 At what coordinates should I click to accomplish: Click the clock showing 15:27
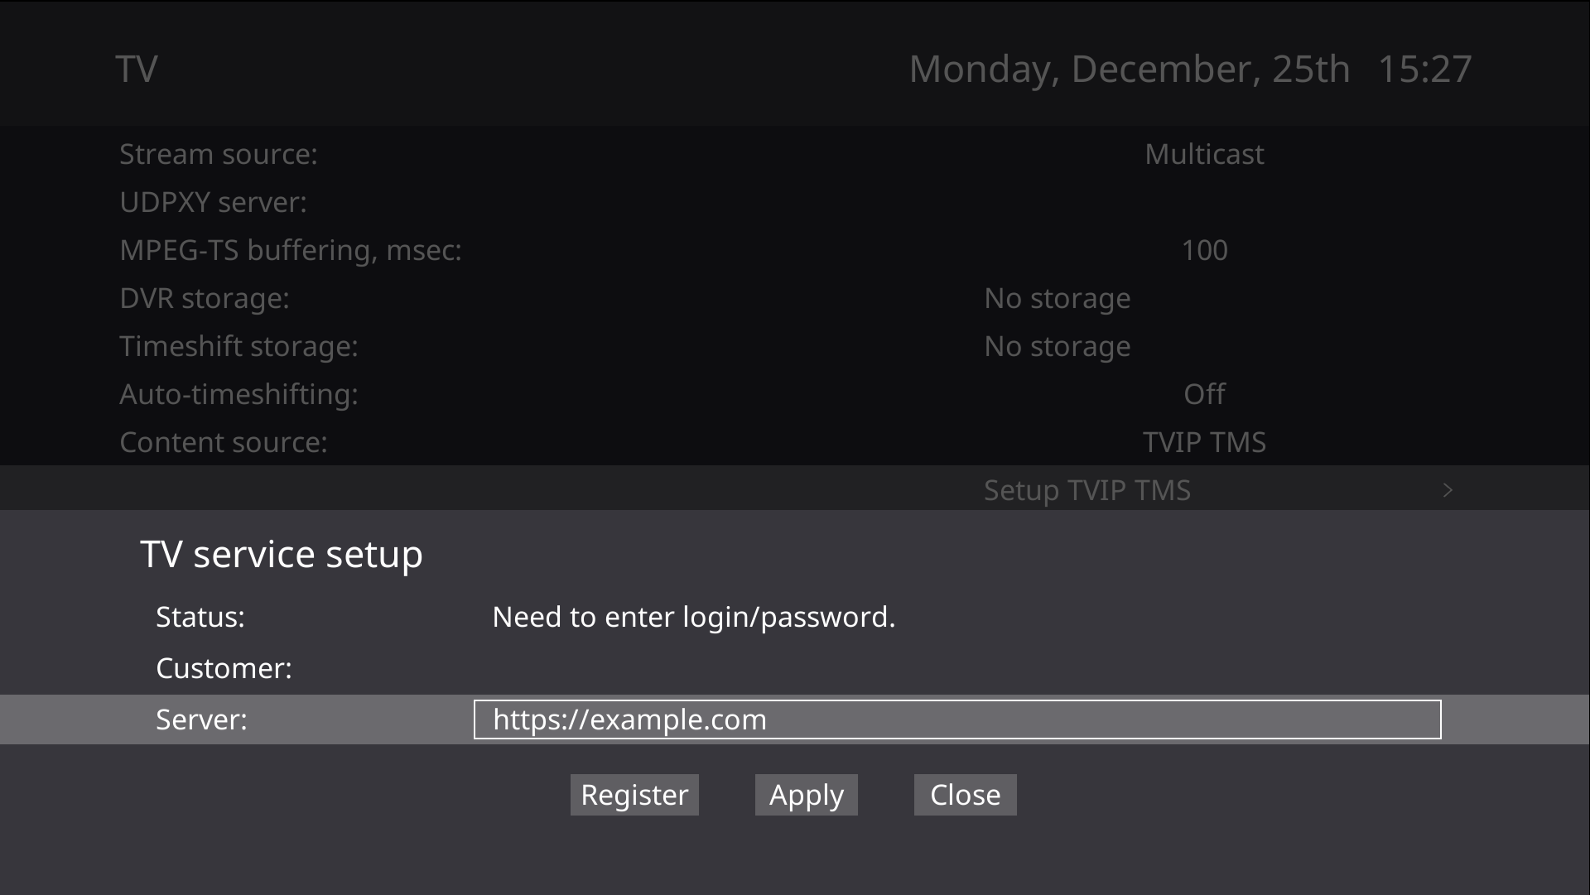[x=1424, y=69]
